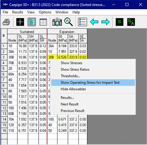Click the SL (MPa) column header
The width and height of the screenshot is (147, 145).
pyautogui.click(x=23, y=39)
